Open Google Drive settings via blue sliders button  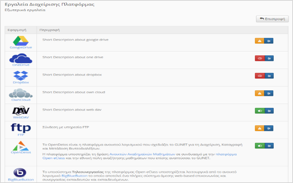point(269,41)
